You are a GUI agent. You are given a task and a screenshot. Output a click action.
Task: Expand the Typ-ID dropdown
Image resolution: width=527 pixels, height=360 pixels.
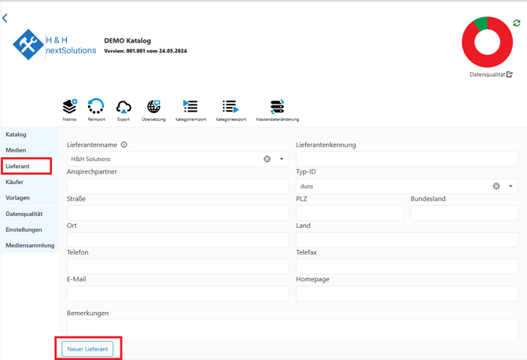(x=510, y=186)
